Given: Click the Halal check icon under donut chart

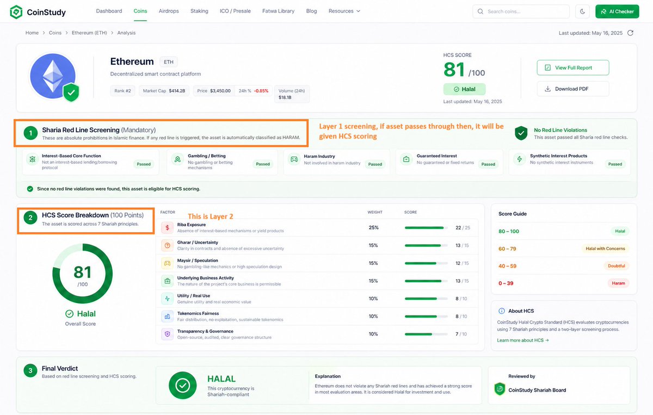Looking at the screenshot, I should (x=69, y=314).
